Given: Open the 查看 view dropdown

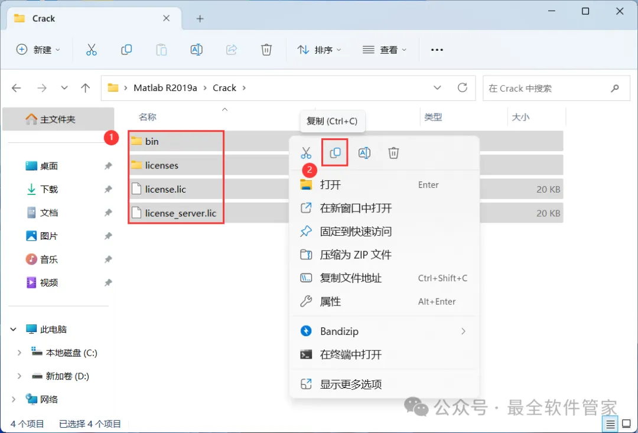Looking at the screenshot, I should [x=385, y=50].
